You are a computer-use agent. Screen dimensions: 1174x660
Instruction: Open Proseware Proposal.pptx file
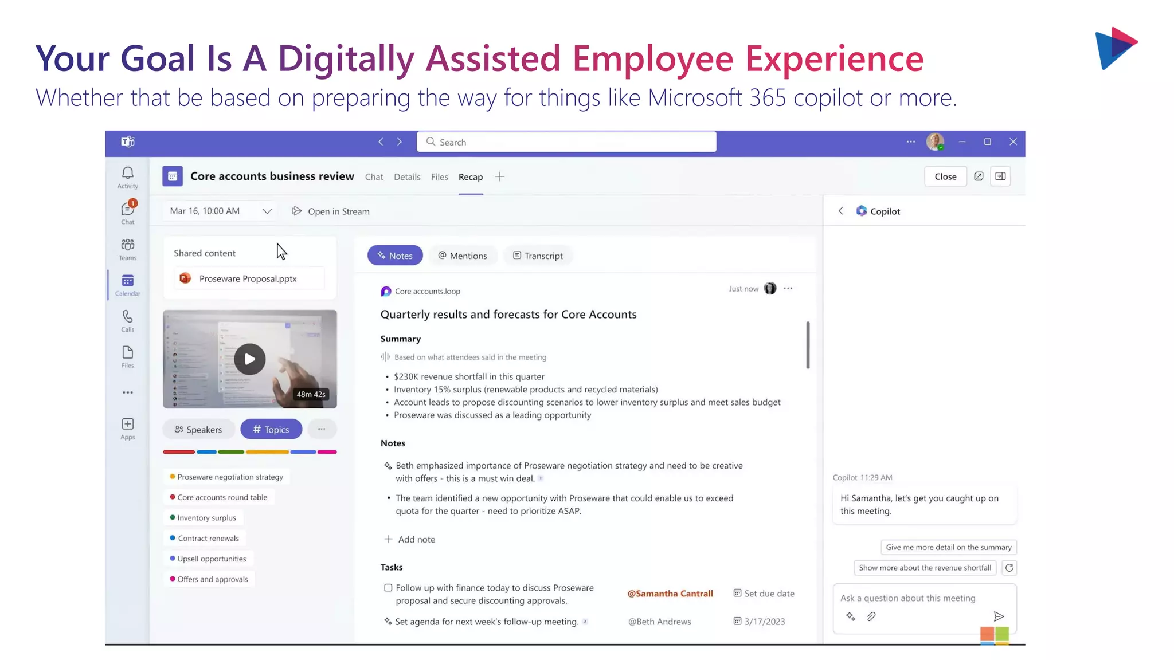click(x=249, y=278)
